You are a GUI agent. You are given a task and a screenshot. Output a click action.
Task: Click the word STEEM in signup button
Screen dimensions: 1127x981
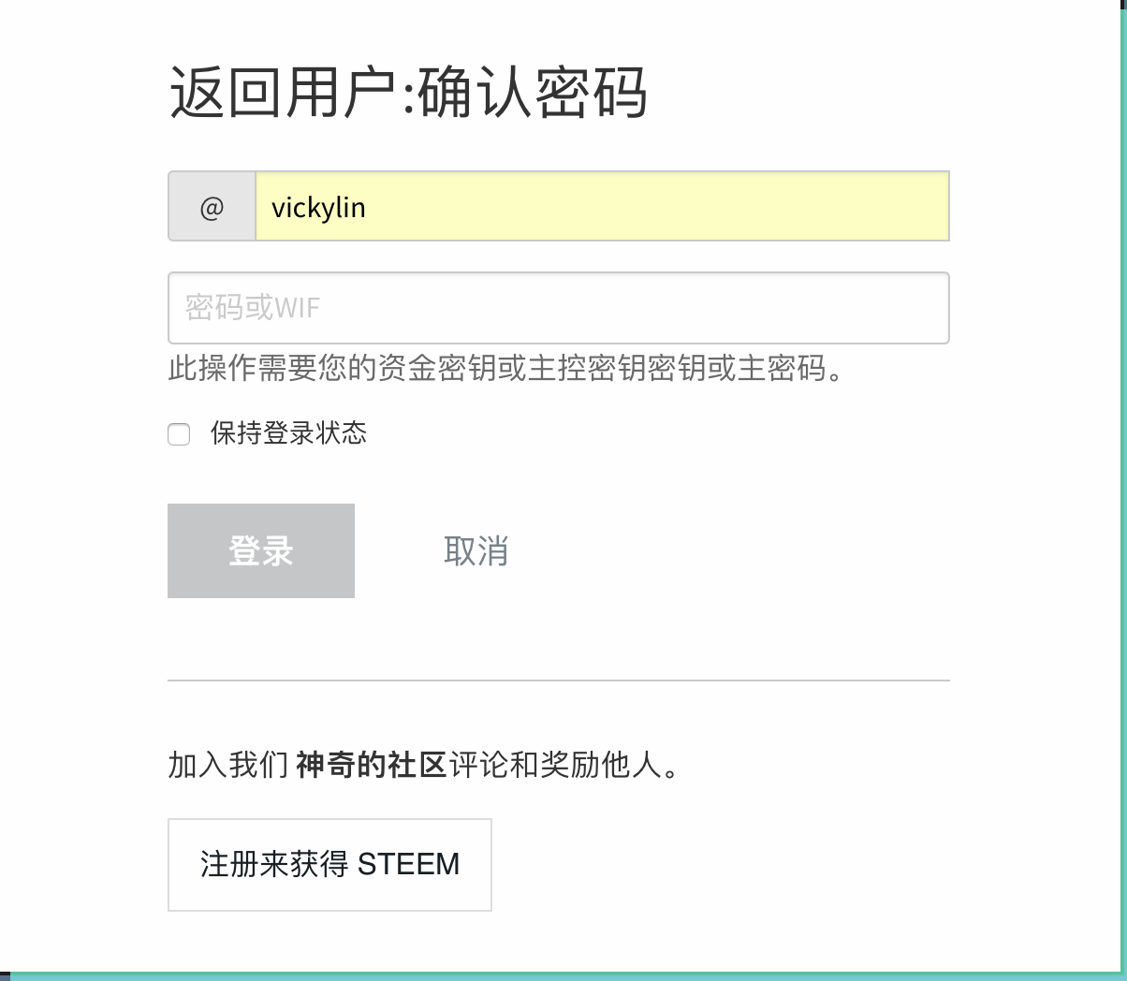coord(408,864)
